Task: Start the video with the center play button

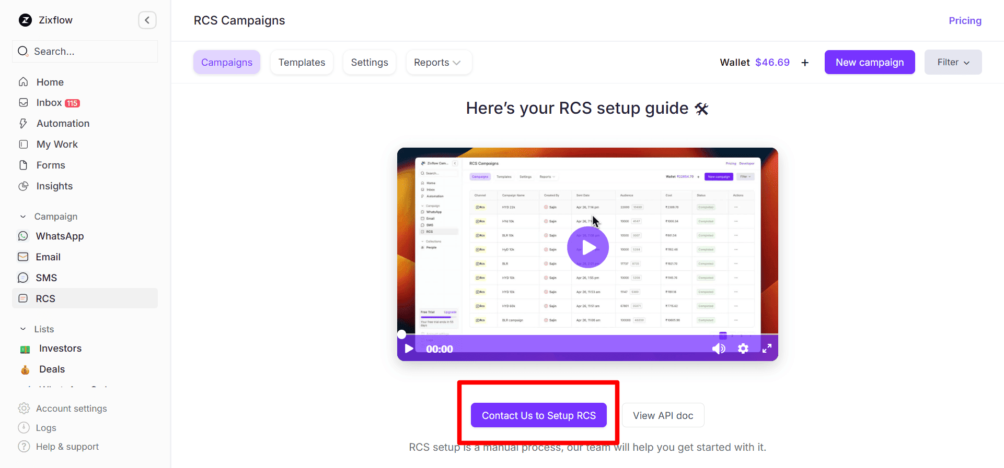Action: click(588, 247)
